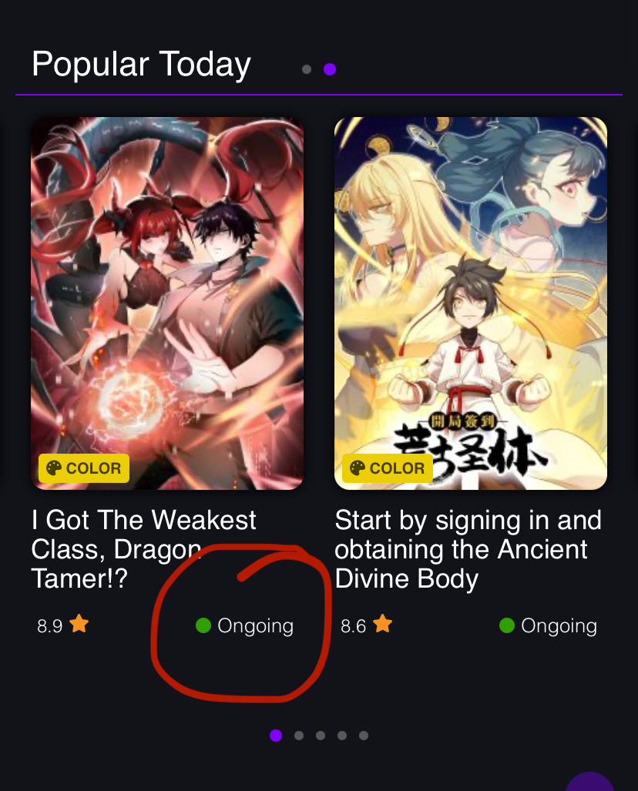Click green status dot under Ancient Divine Body
638x791 pixels.
pos(507,625)
